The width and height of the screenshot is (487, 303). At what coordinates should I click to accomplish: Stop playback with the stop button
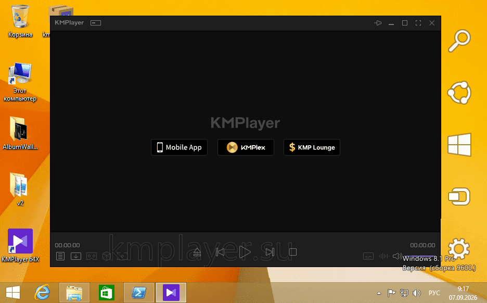292,252
